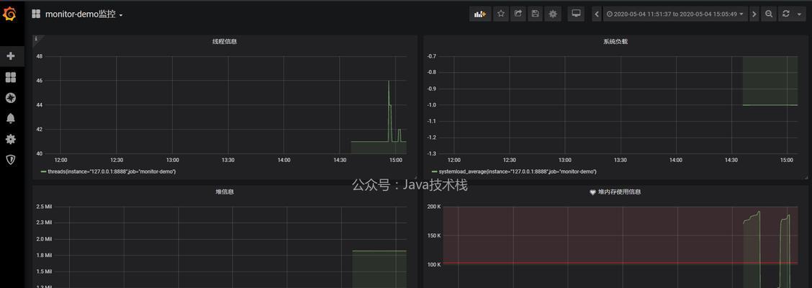This screenshot has height=288, width=812.
Task: Save the dashboard
Action: (535, 14)
